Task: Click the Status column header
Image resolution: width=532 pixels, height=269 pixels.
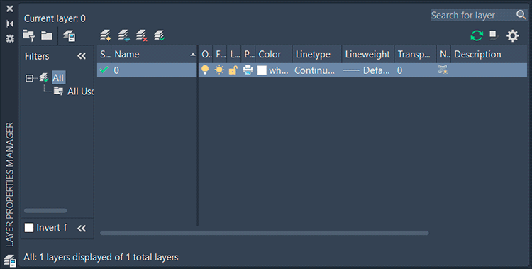Action: [104, 55]
